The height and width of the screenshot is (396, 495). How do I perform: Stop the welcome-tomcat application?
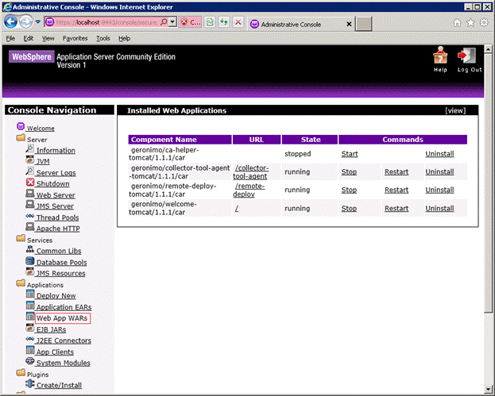coord(349,209)
